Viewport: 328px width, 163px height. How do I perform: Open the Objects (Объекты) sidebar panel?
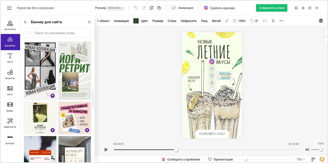(x=10, y=74)
